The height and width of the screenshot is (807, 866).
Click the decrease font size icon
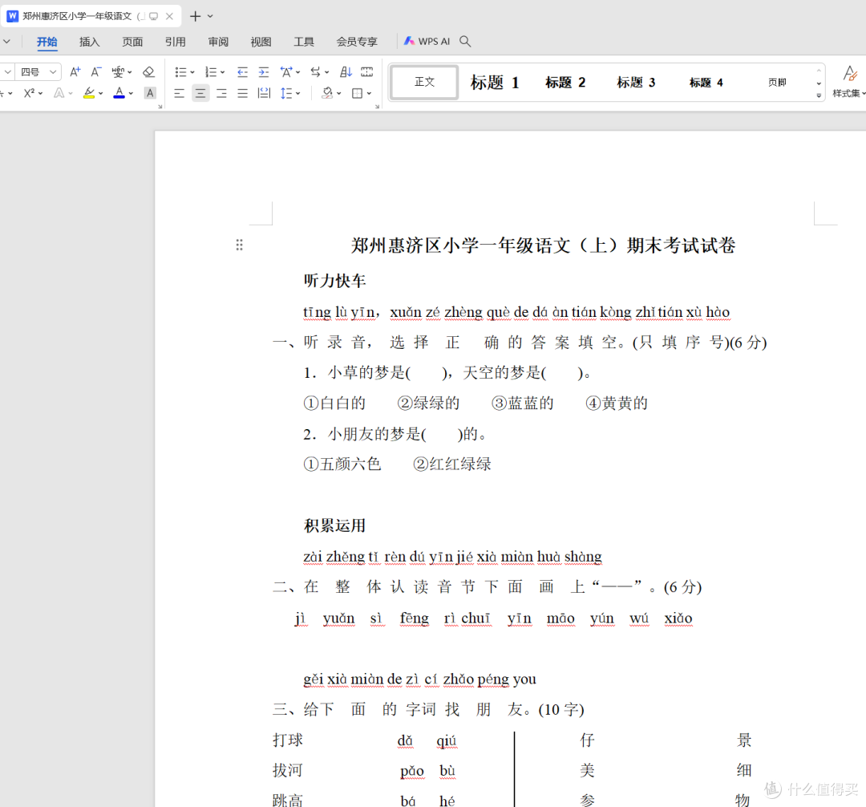pos(96,72)
